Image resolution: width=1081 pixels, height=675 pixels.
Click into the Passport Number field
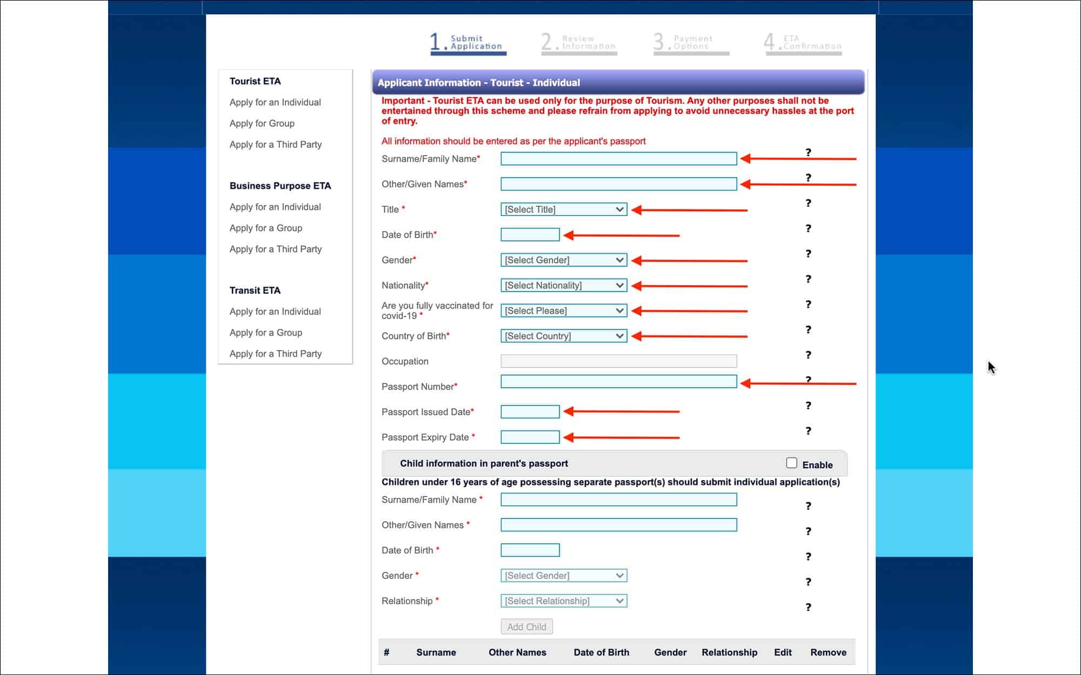[619, 382]
